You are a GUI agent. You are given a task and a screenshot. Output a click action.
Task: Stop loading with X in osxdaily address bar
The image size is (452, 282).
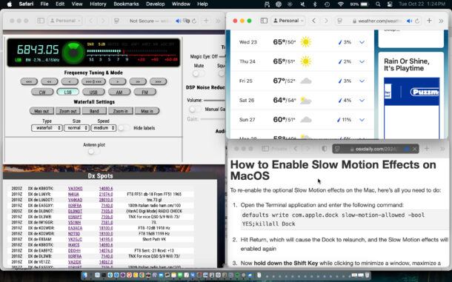coord(414,149)
